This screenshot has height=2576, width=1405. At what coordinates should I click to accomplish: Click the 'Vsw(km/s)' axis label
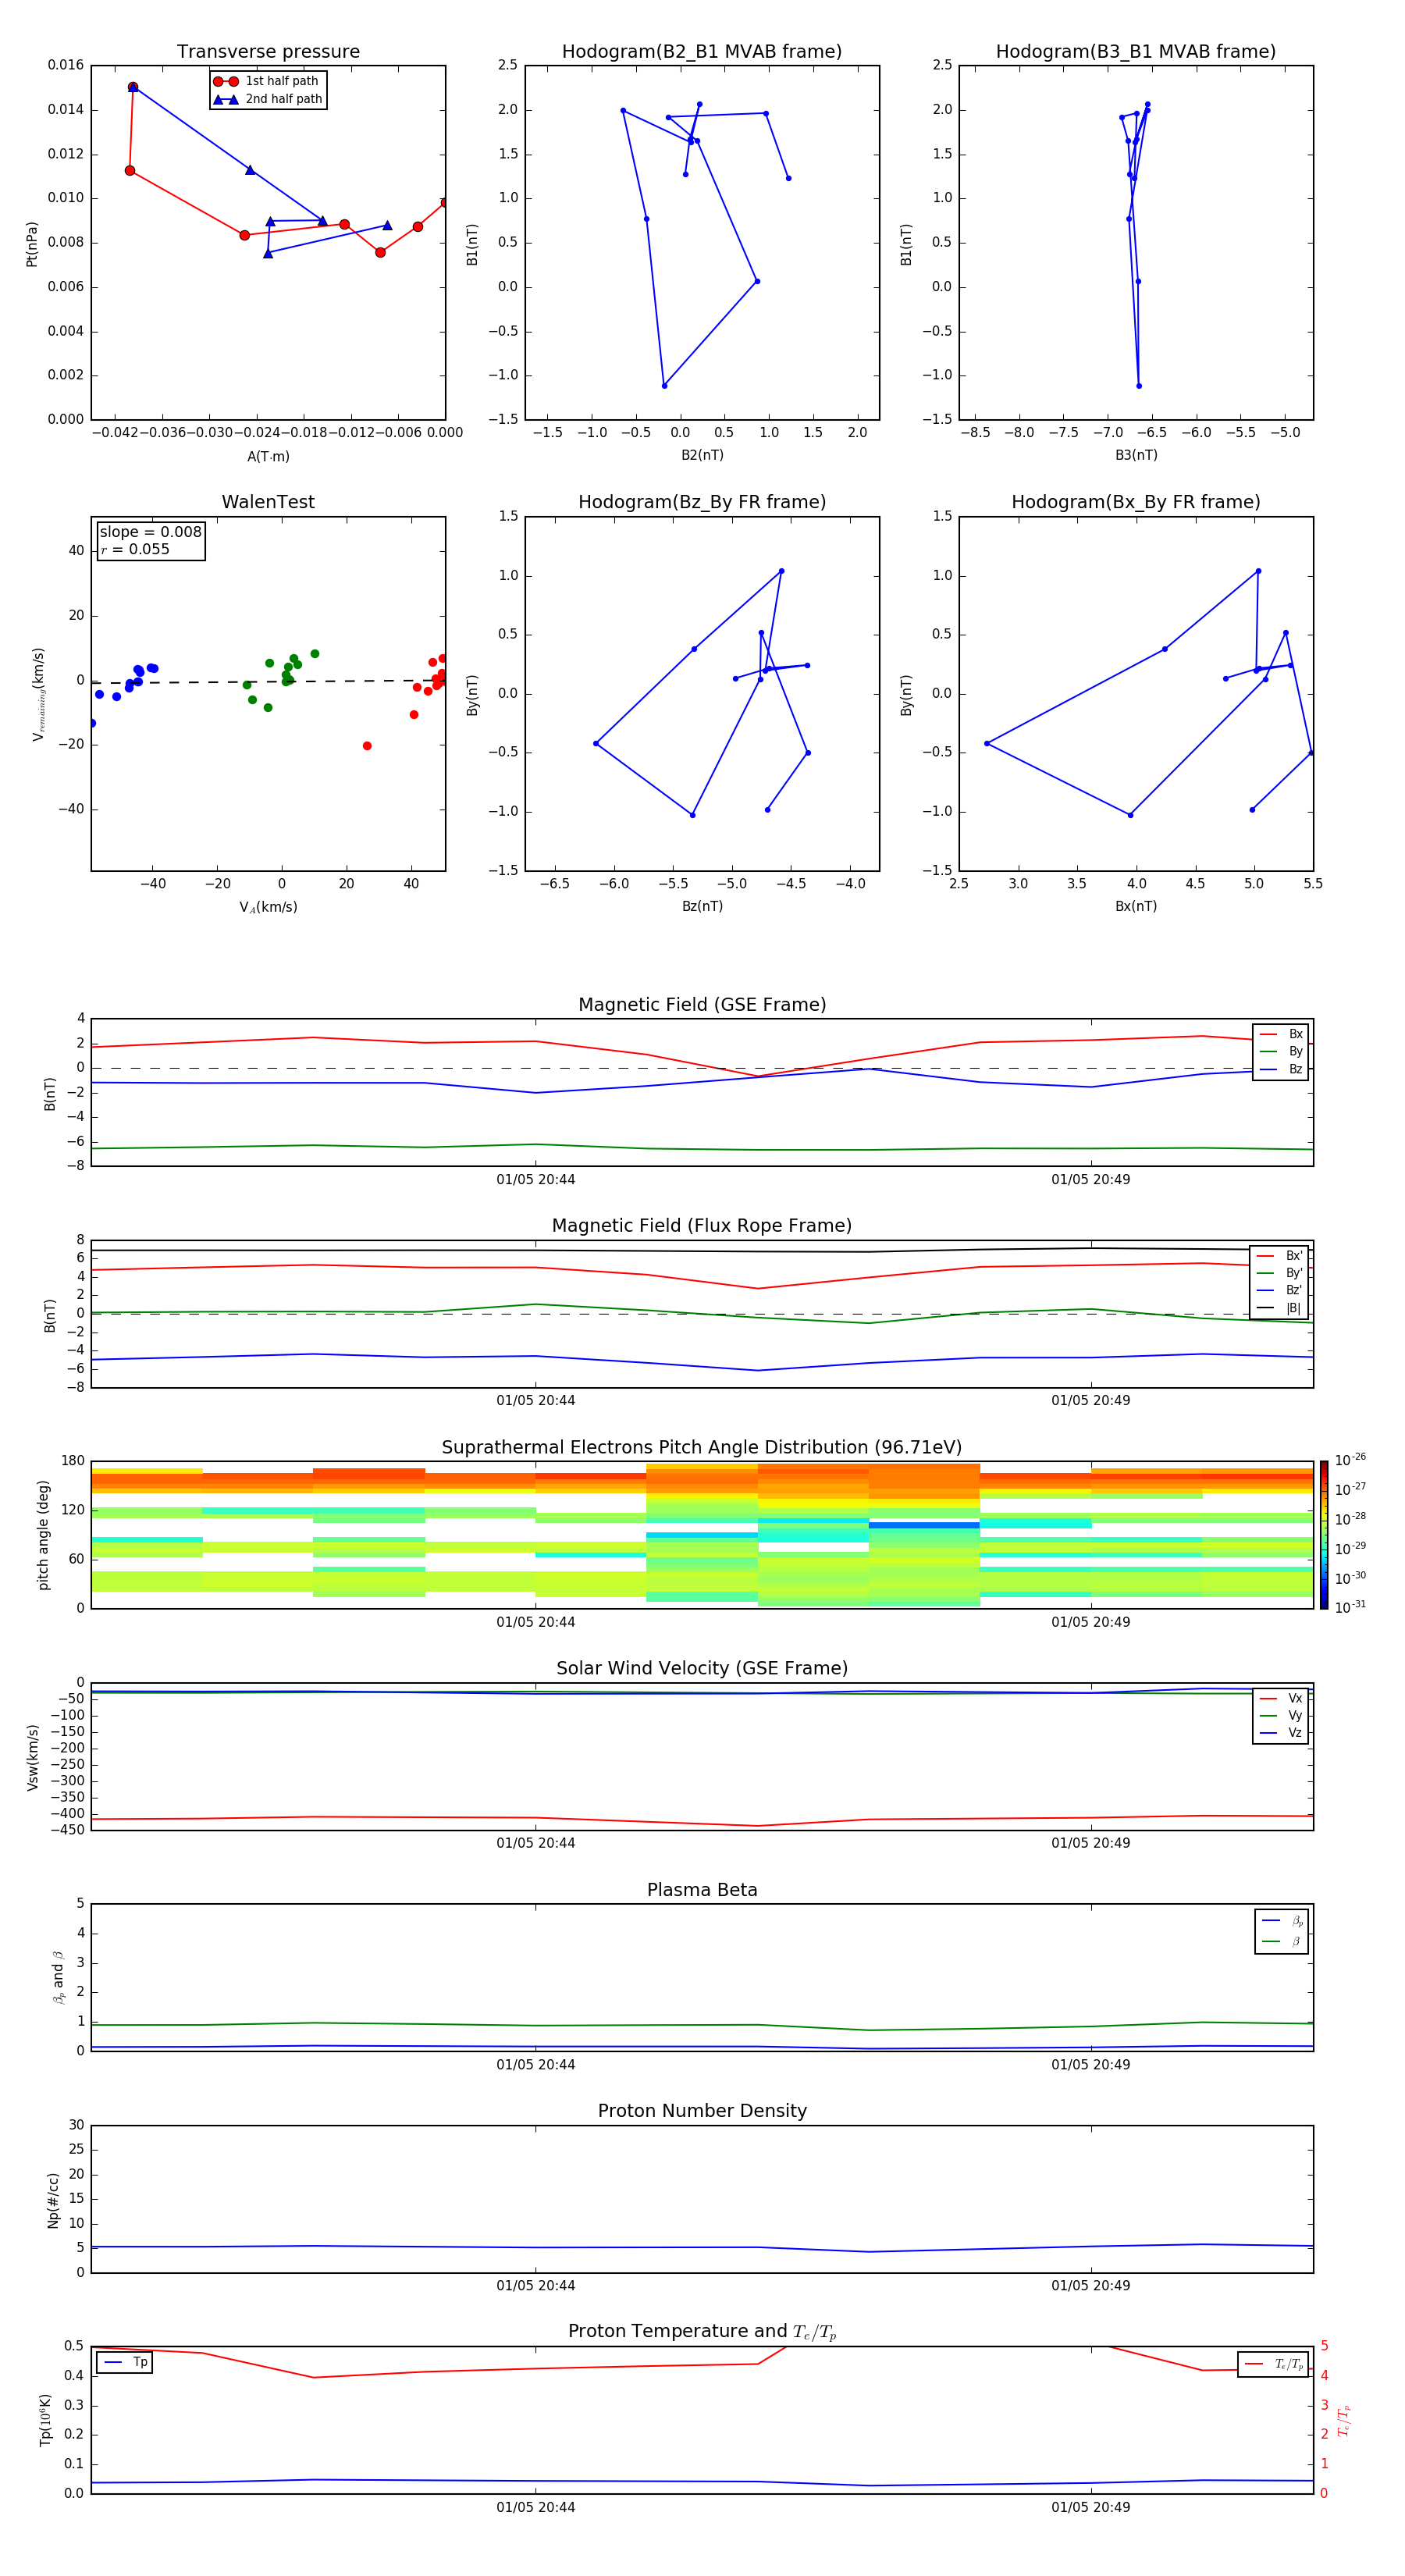pyautogui.click(x=33, y=1757)
